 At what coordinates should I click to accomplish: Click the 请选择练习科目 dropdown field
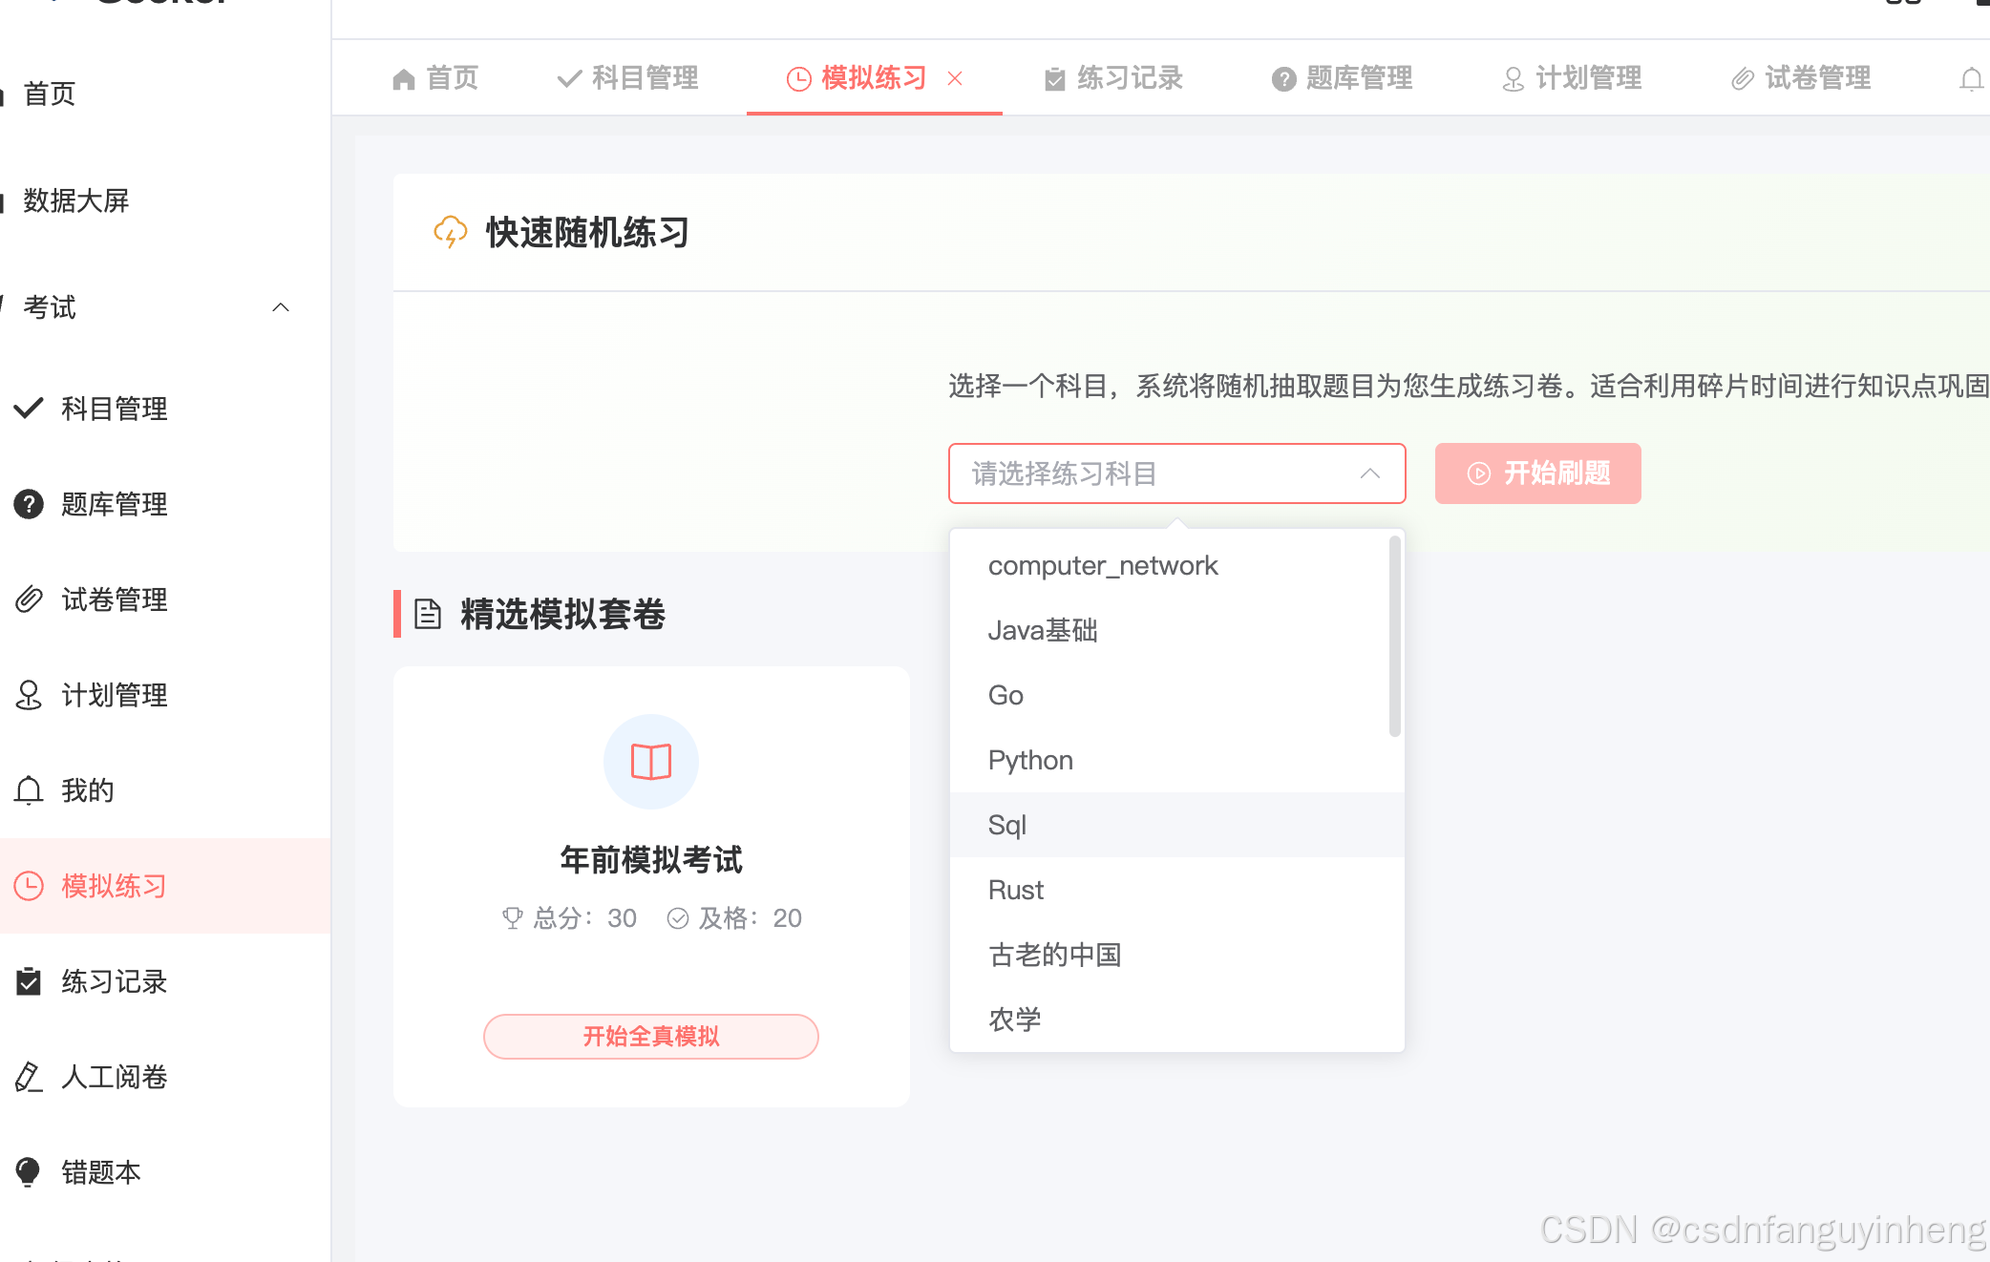pos(1175,473)
